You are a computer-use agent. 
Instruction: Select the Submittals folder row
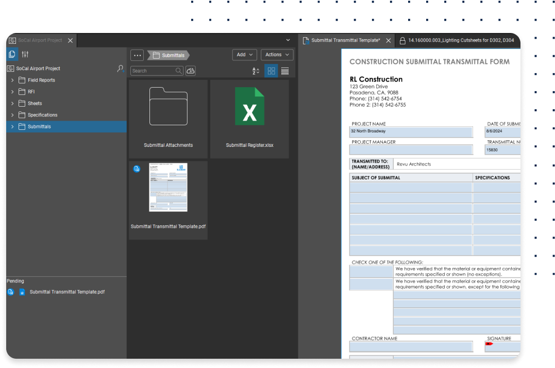point(66,127)
